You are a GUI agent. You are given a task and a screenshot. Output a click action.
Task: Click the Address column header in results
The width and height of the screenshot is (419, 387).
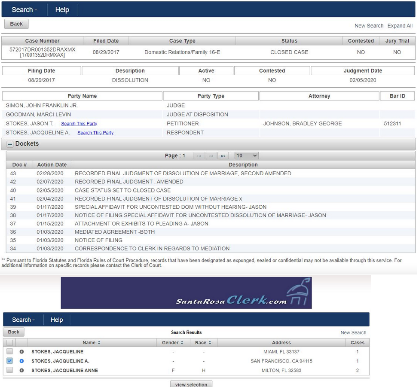[x=281, y=343]
